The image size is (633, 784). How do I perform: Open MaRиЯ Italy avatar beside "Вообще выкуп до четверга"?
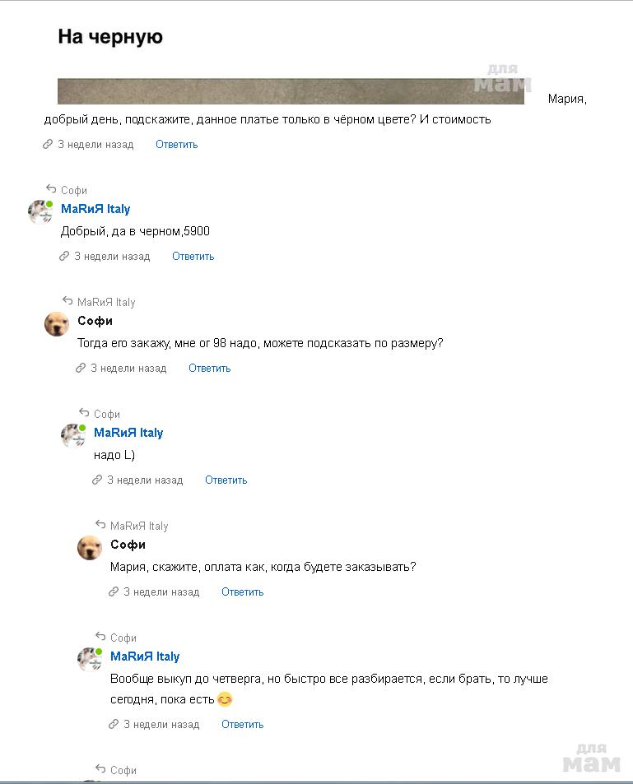click(90, 660)
